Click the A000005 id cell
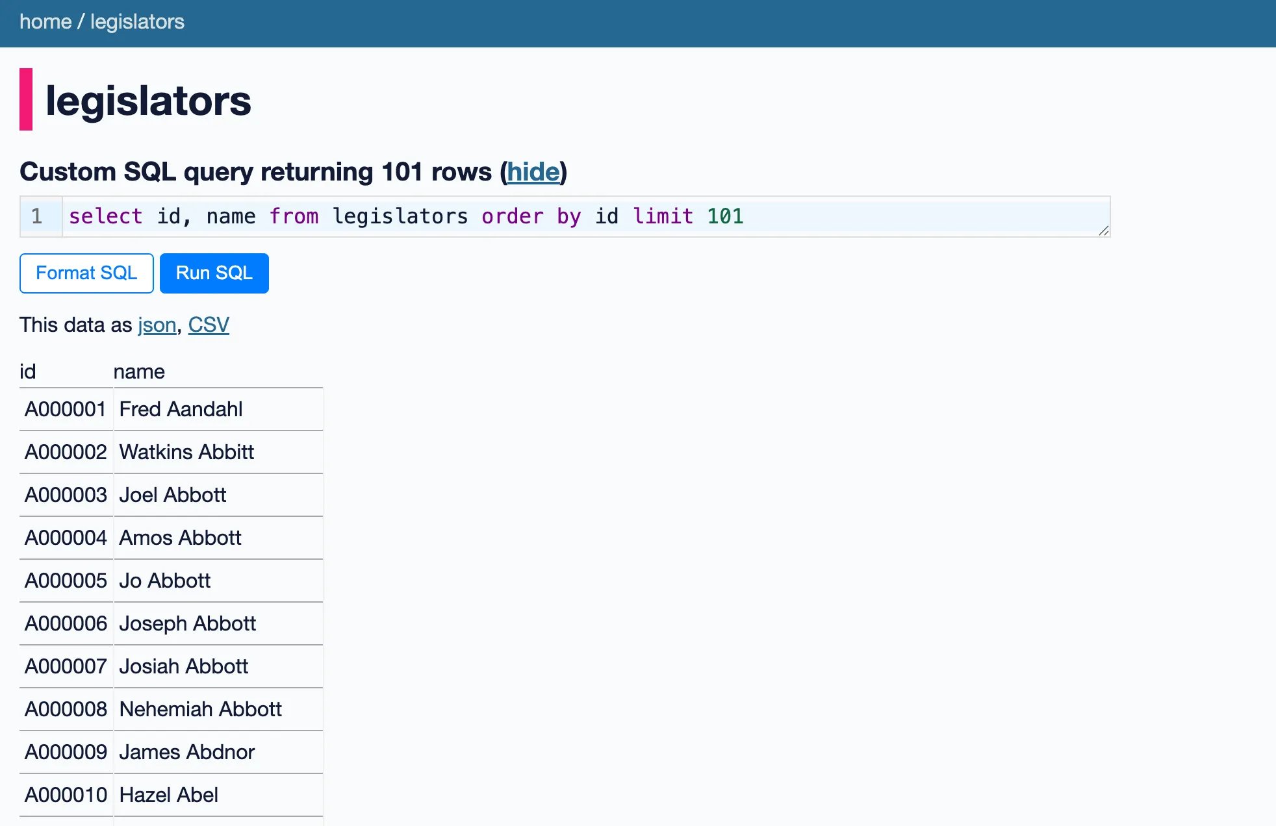The width and height of the screenshot is (1276, 826). (x=65, y=581)
